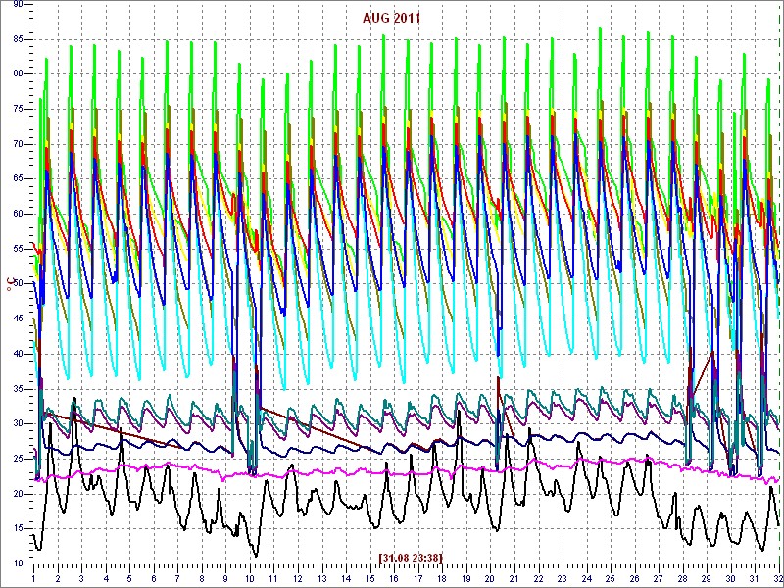Select day "13" on the date axis
Image resolution: width=784 pixels, height=588 pixels.
coord(321,578)
